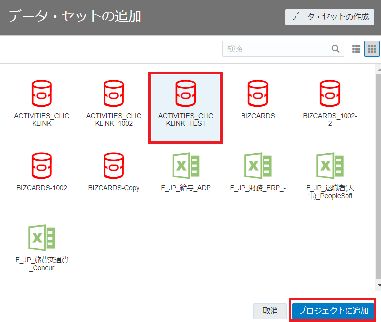This screenshot has height=322, width=381.
Task: Select the BIZCARDS-1002 database icon
Action: coord(41,165)
